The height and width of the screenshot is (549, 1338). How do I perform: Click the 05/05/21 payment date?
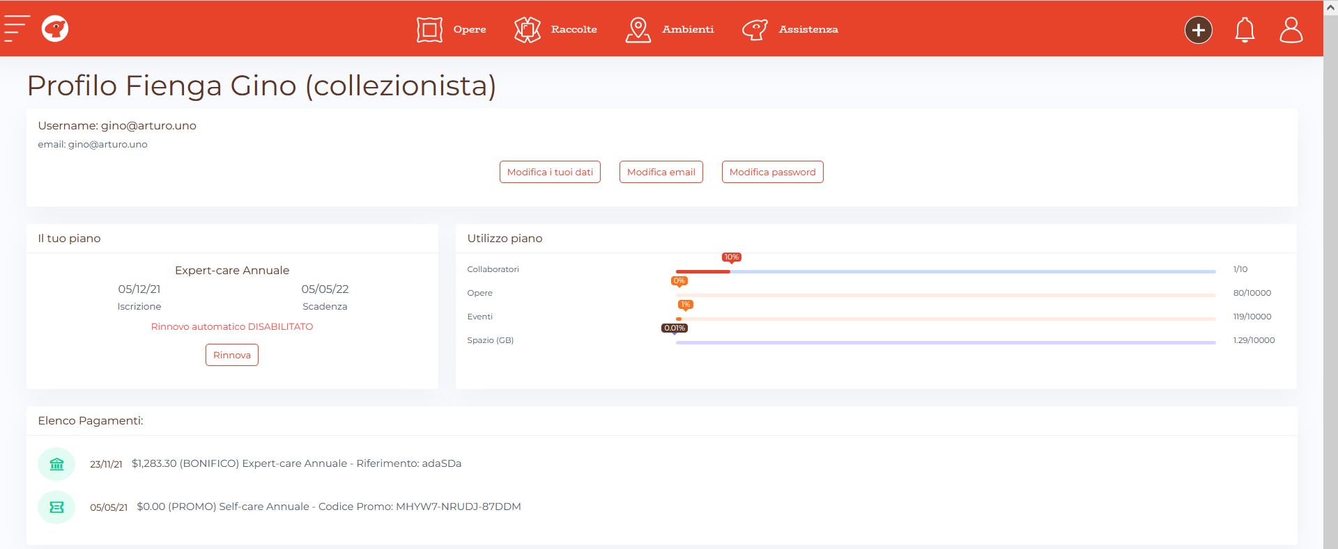(109, 507)
